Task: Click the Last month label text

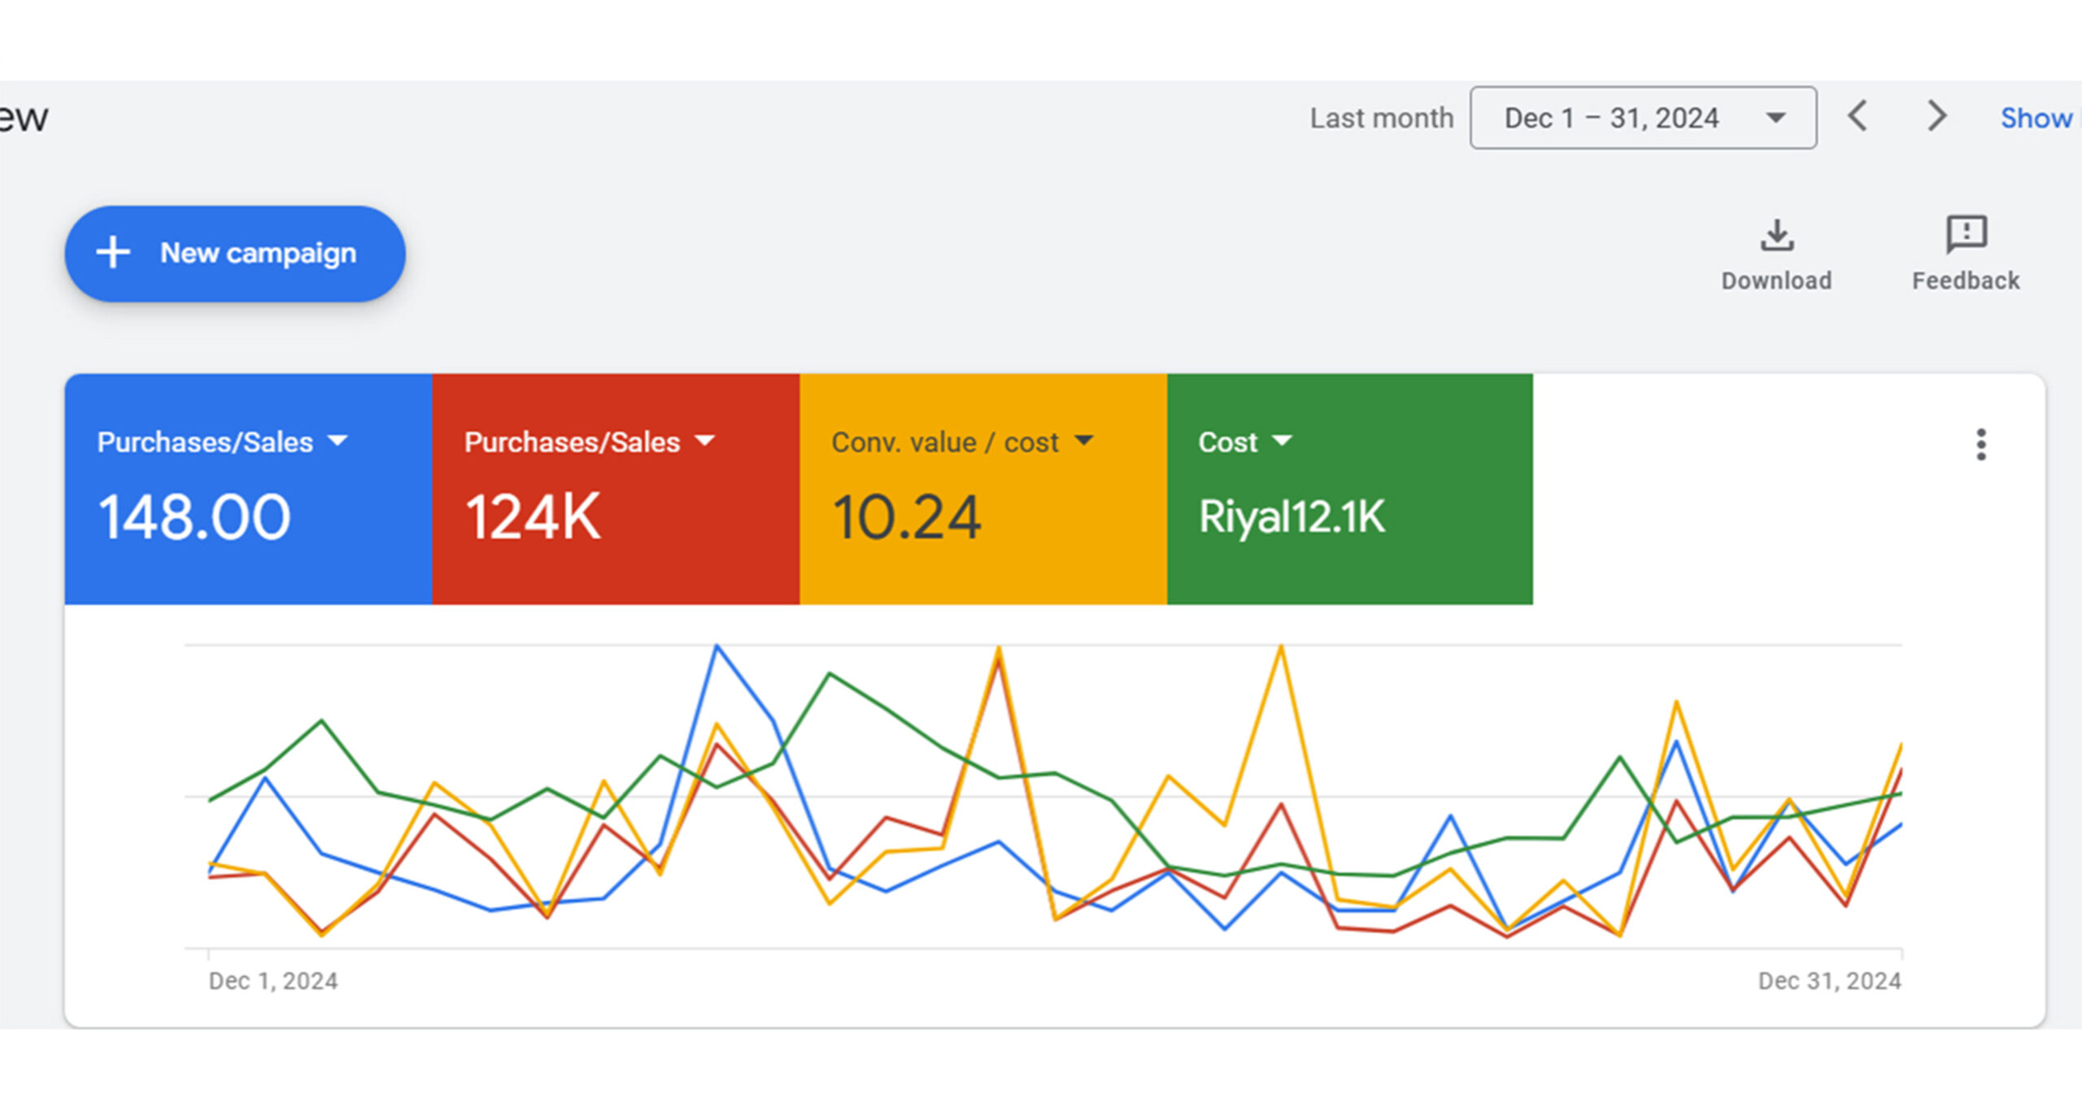Action: point(1381,118)
